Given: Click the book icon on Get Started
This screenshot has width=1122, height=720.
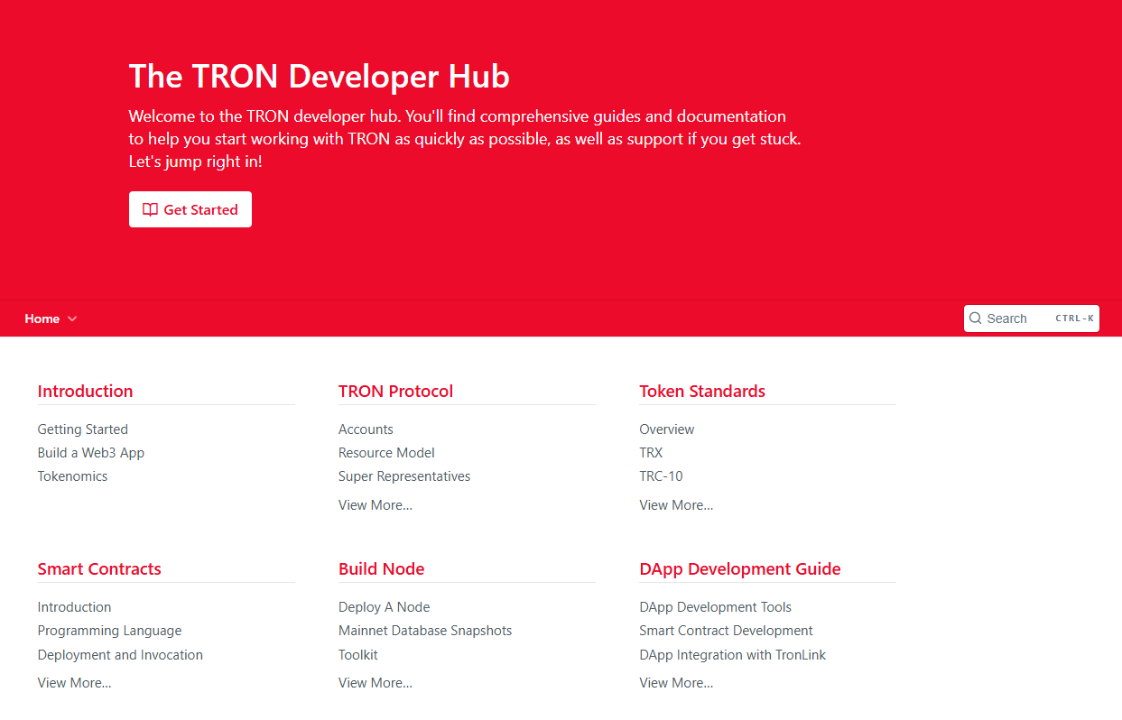Looking at the screenshot, I should tap(151, 209).
